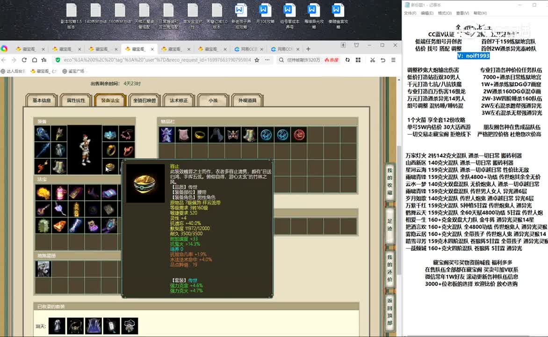Select the pink necklace equipment icon
548x337 pixels.
click(127, 134)
